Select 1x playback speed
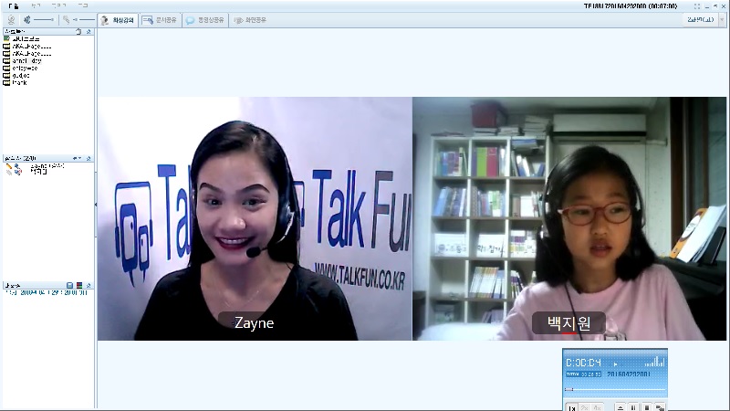Viewport: 730px width, 411px height. coord(571,406)
